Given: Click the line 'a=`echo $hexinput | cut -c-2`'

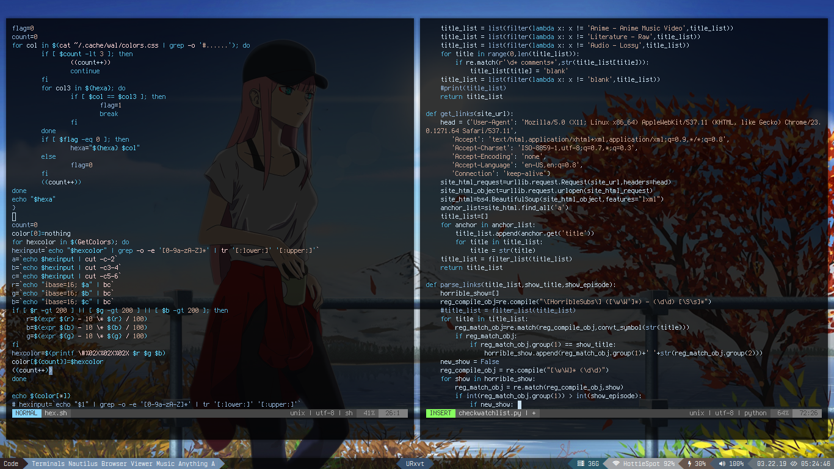Looking at the screenshot, I should 65,259.
